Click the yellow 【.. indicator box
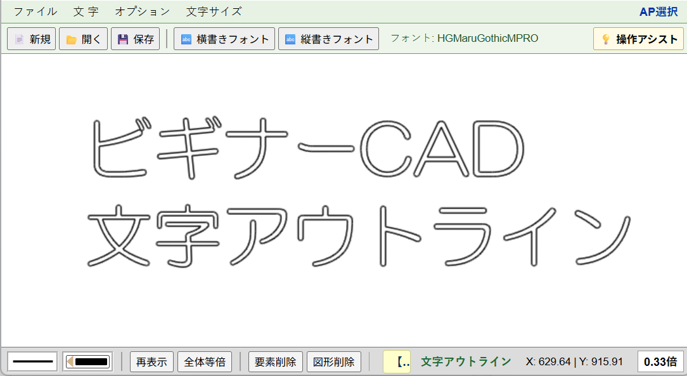 coord(397,362)
